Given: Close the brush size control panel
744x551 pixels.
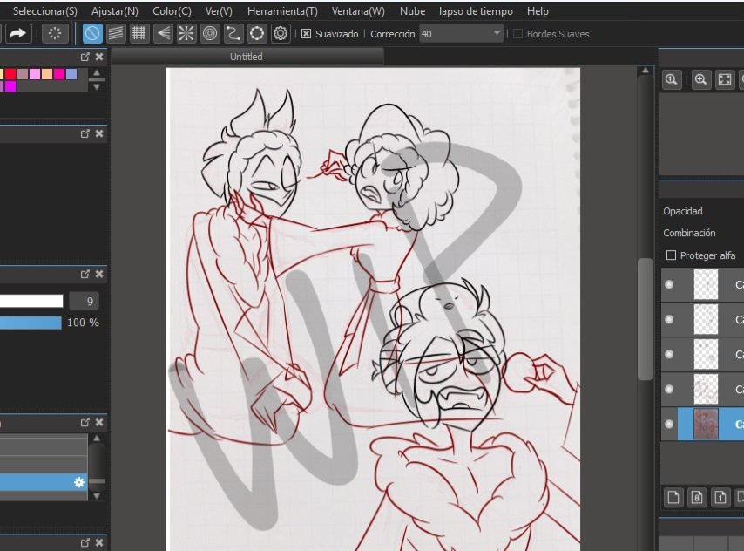Looking at the screenshot, I should (99, 274).
